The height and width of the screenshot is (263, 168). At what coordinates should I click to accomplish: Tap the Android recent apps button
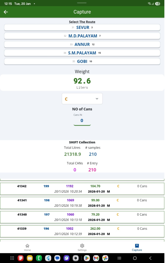(x=119, y=258)
